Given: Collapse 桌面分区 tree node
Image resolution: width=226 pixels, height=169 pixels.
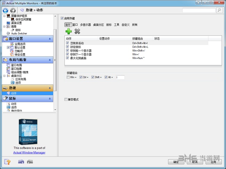Looking at the screenshot, I should tap(4, 76).
